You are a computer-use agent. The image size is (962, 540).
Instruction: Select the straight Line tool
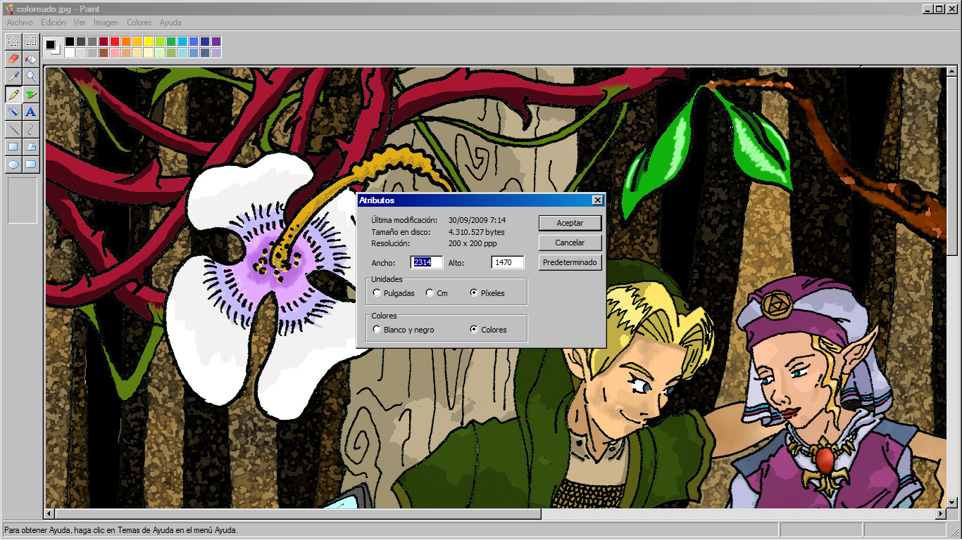[x=13, y=129]
